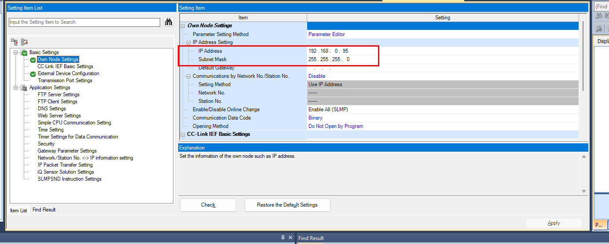Click the Apply button

coord(554,223)
